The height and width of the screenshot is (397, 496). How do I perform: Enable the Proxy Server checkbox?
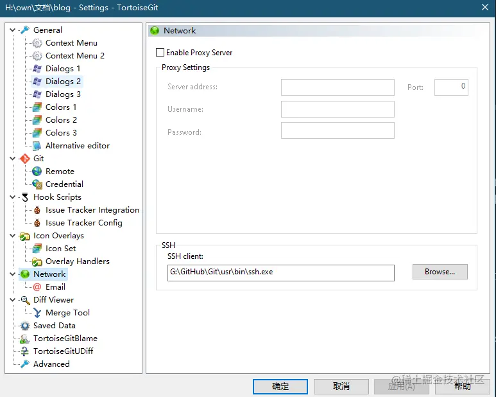coord(160,53)
